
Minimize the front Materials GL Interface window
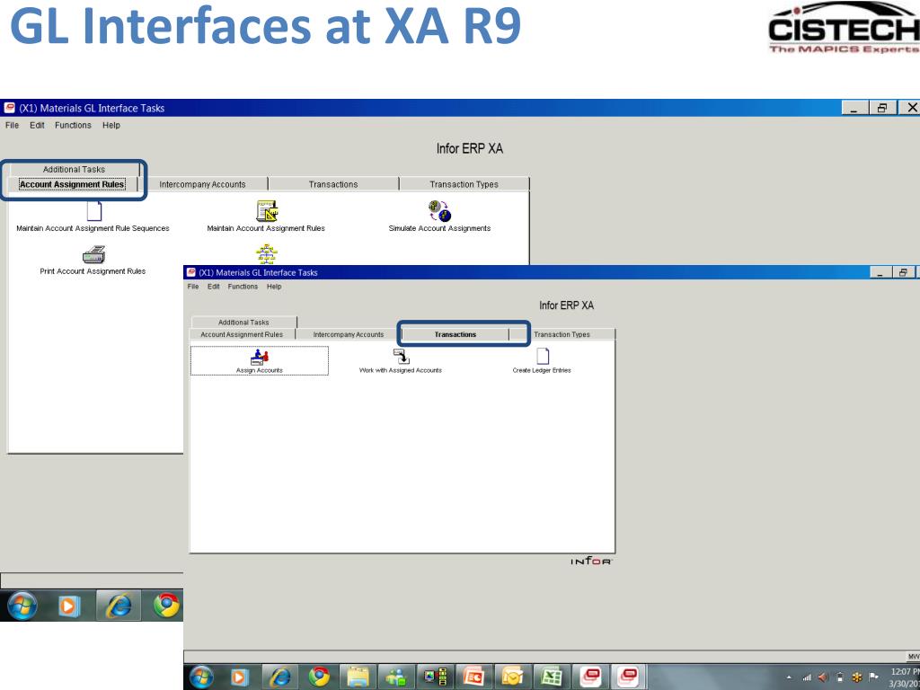click(880, 272)
